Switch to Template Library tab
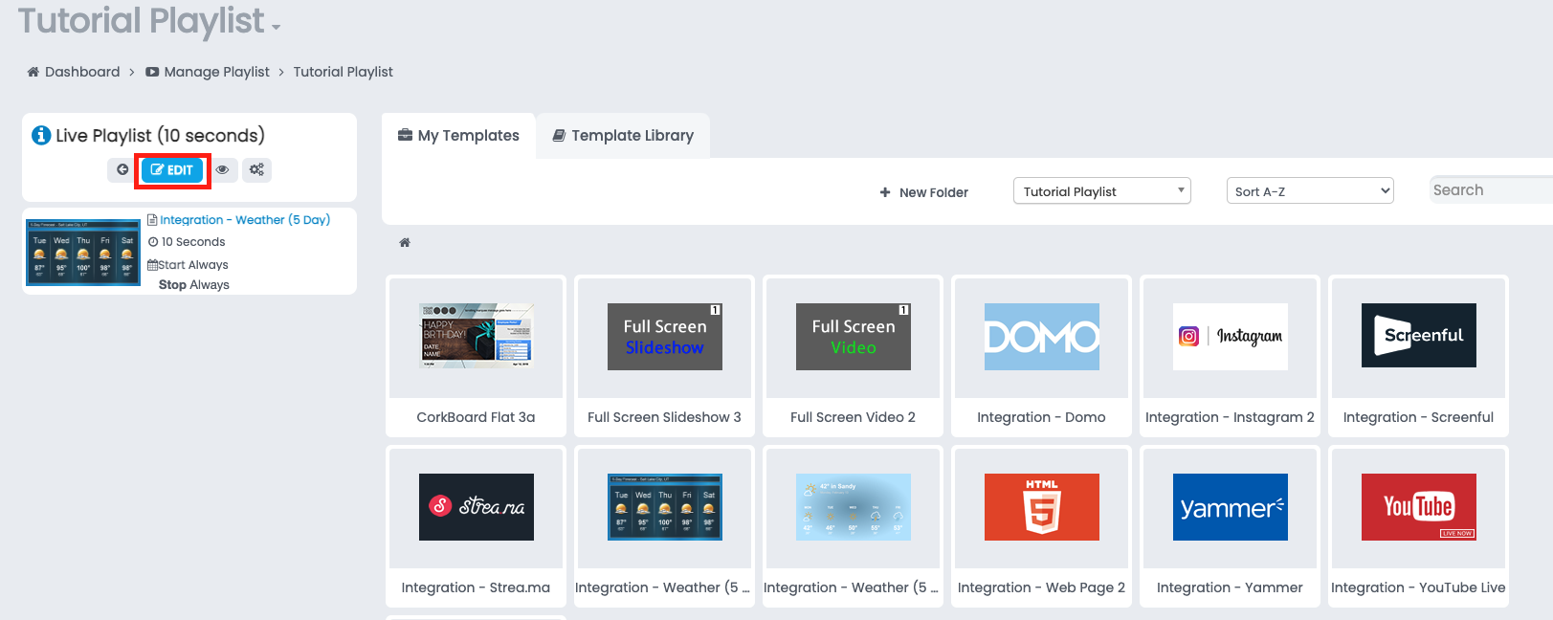The width and height of the screenshot is (1553, 620). (623, 136)
